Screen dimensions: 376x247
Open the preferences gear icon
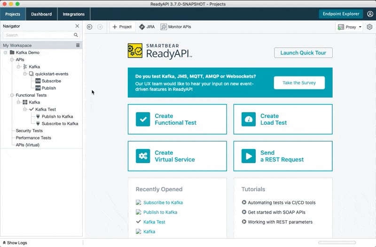(369, 27)
